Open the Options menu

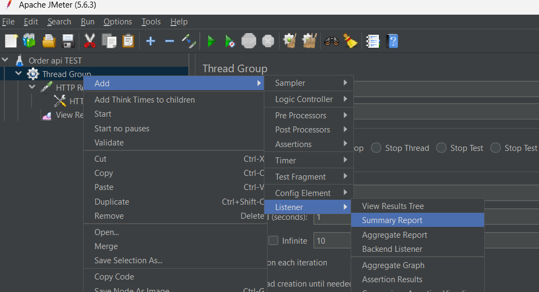point(118,22)
